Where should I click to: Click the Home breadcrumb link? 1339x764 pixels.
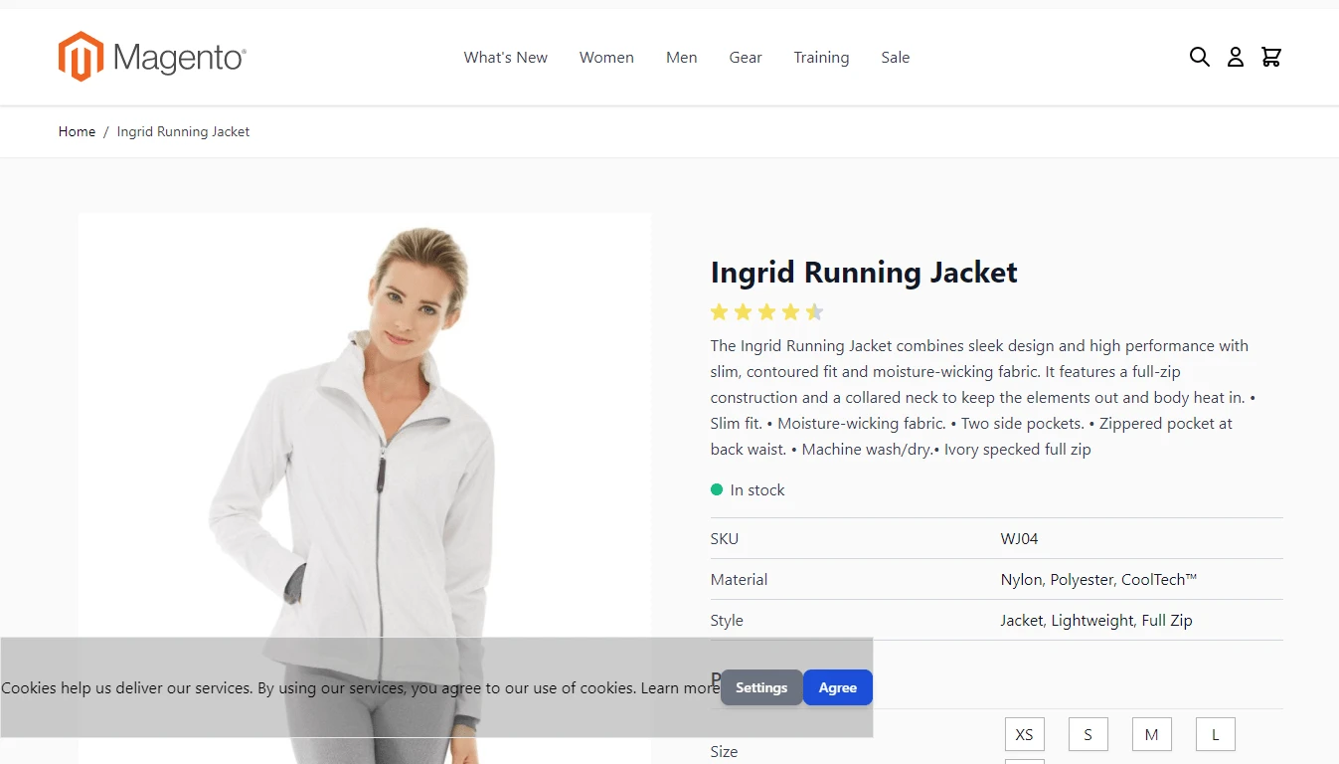pos(77,131)
